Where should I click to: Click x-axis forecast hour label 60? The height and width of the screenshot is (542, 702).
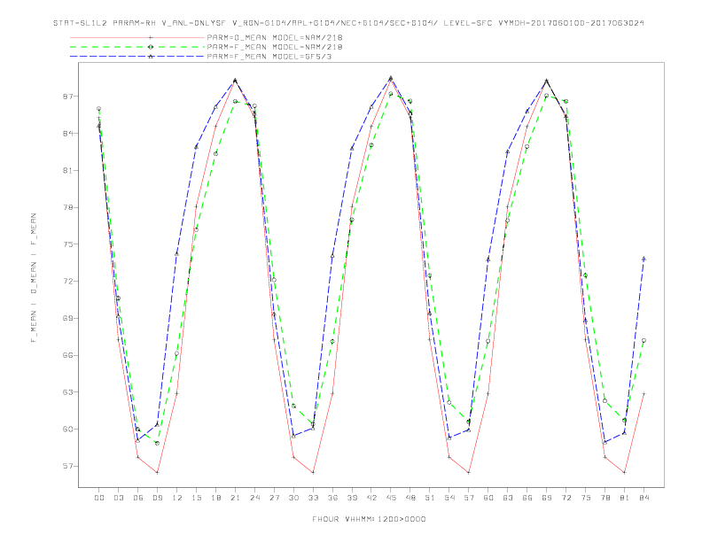(x=488, y=498)
